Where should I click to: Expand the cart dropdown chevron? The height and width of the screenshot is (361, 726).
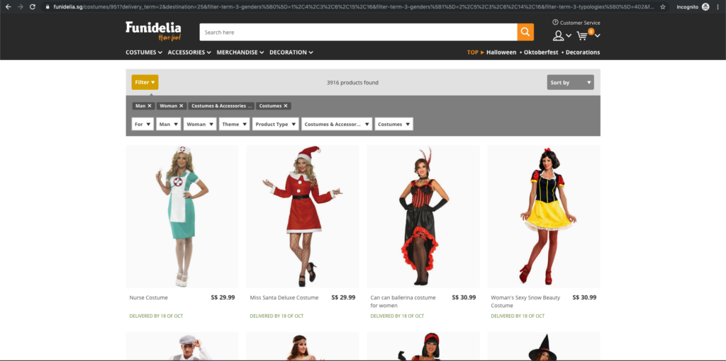(597, 35)
